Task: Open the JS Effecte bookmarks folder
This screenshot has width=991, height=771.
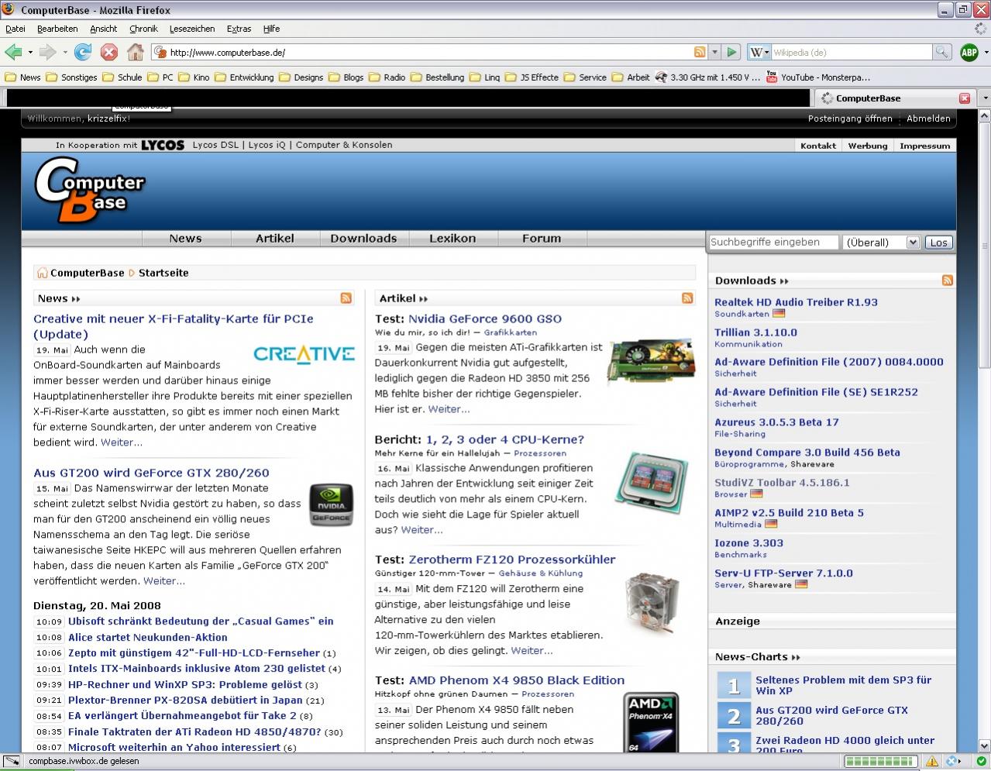Action: (532, 77)
